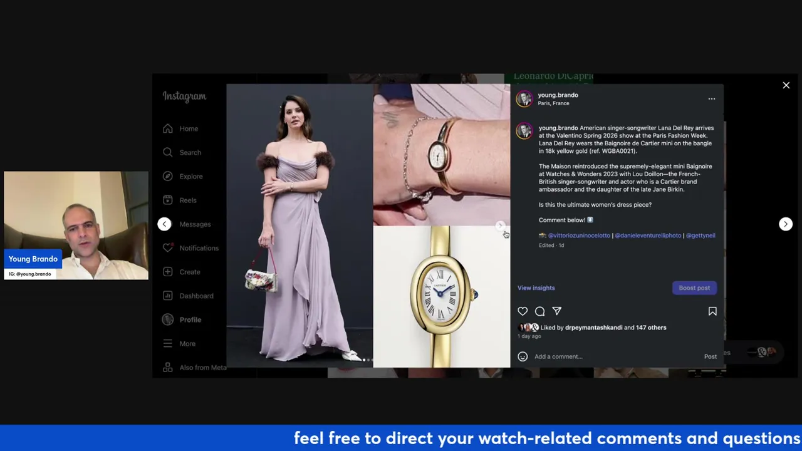Open drpeymantashkandi liker profile
Image resolution: width=802 pixels, height=451 pixels.
tap(593, 328)
